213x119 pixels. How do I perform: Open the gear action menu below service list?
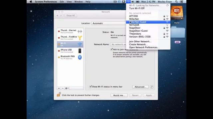click(67, 88)
